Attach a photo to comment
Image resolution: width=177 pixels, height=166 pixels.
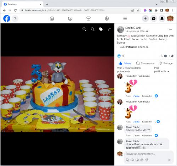point(137,160)
